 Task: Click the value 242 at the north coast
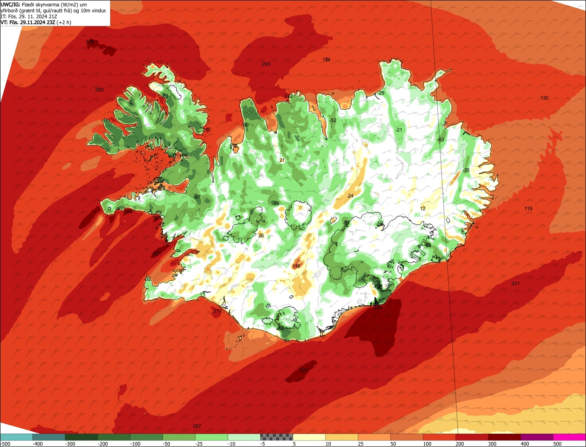tap(288, 96)
